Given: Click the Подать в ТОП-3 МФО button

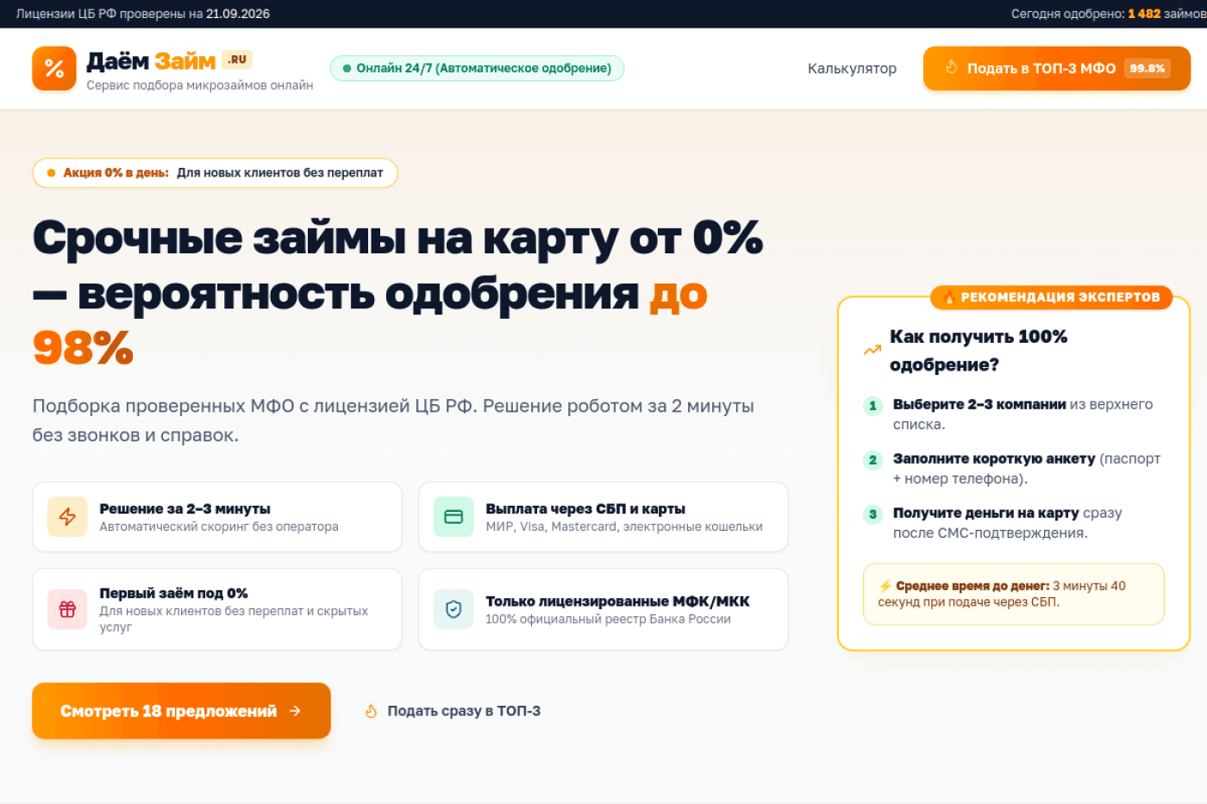Looking at the screenshot, I should point(1057,68).
